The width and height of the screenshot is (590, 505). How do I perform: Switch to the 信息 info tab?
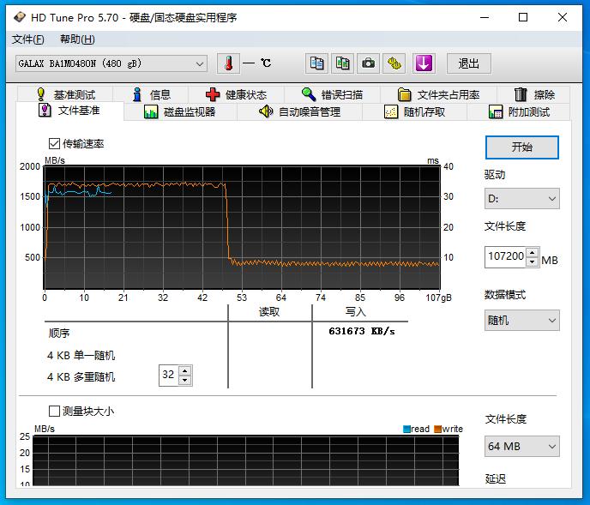(151, 94)
